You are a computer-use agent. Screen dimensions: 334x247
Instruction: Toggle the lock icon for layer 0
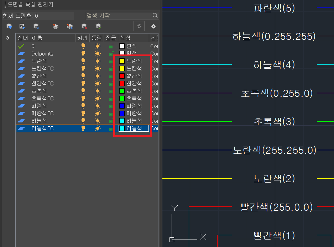(x=111, y=46)
